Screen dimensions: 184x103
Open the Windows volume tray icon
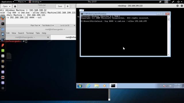(170, 86)
